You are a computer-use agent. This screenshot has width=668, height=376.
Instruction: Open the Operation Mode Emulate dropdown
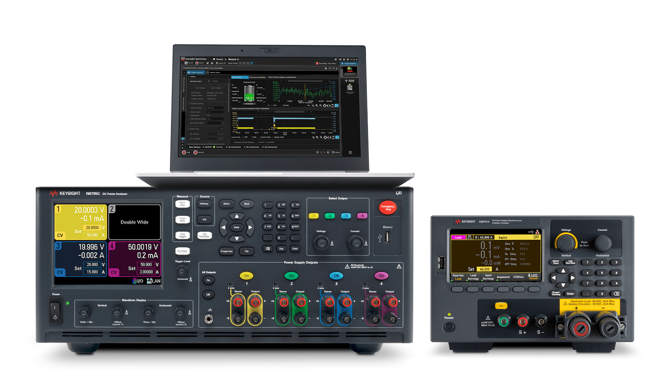coord(217,81)
